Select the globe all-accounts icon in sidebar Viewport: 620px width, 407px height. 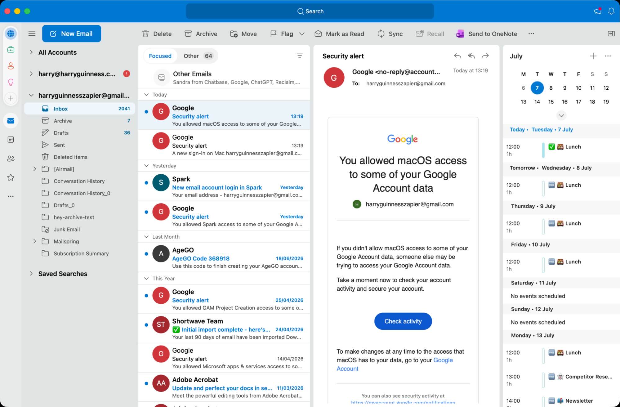pos(11,34)
